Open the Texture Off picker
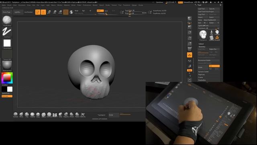The width and height of the screenshot is (257, 145). (x=7, y=54)
